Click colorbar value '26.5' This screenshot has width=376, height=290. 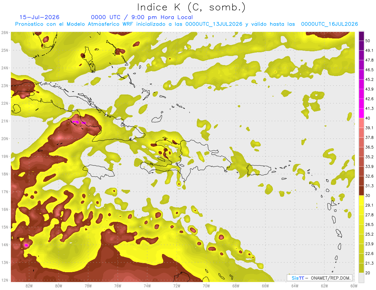tap(369, 225)
